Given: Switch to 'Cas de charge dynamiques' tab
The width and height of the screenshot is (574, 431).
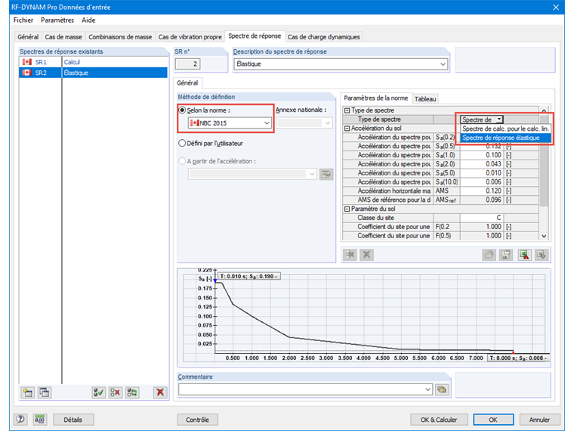Looking at the screenshot, I should 323,37.
